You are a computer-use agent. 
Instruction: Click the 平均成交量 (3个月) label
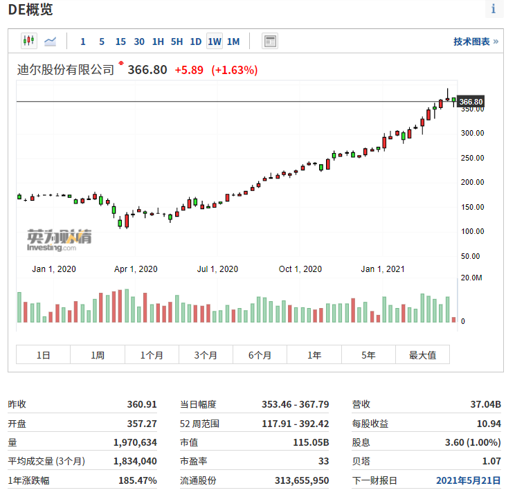[46, 461]
